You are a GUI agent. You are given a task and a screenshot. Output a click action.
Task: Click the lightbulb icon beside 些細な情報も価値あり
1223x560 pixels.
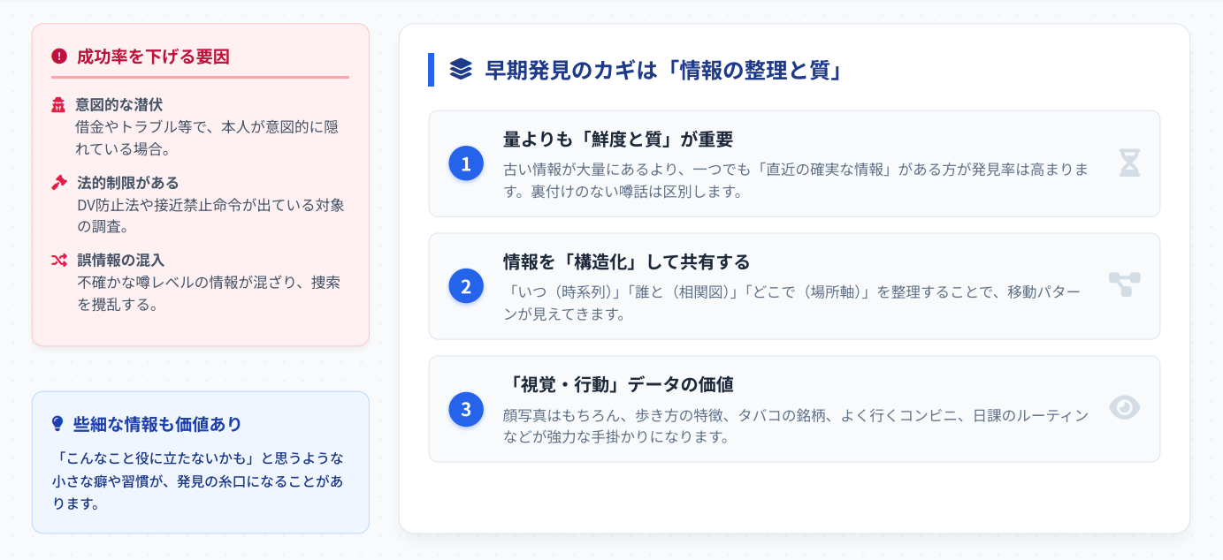pyautogui.click(x=58, y=424)
